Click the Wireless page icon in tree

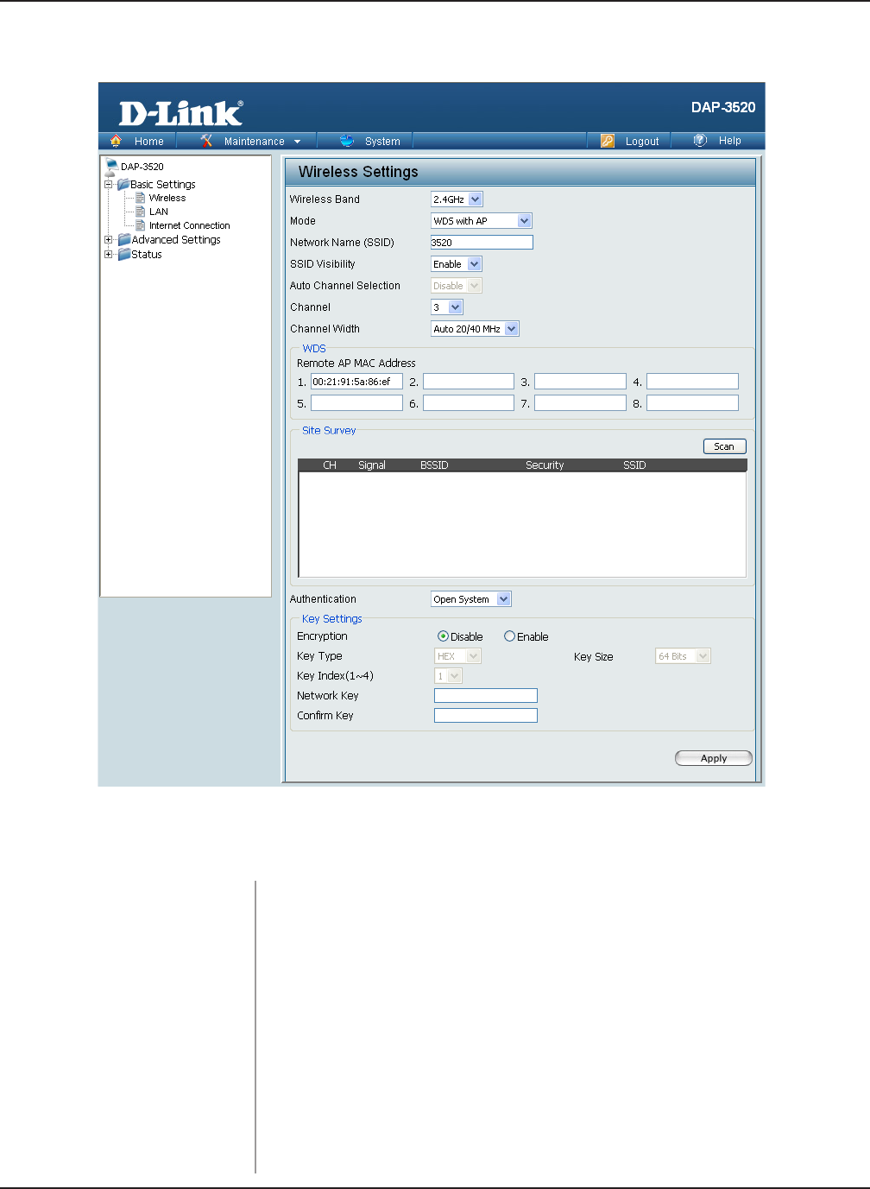[x=141, y=198]
